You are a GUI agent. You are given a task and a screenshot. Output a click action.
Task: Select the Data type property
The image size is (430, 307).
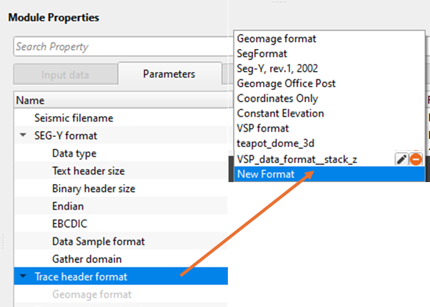tap(74, 153)
